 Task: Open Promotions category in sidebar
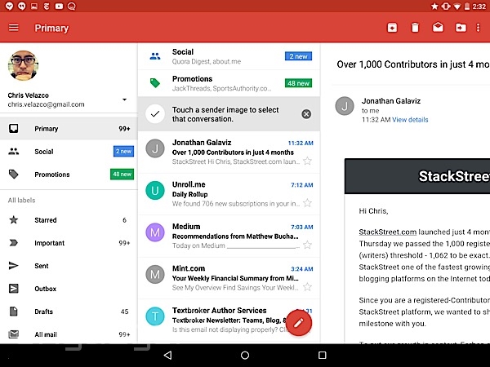point(69,175)
